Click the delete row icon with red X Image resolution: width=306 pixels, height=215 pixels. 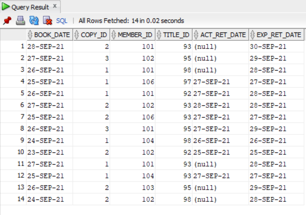click(x=48, y=21)
